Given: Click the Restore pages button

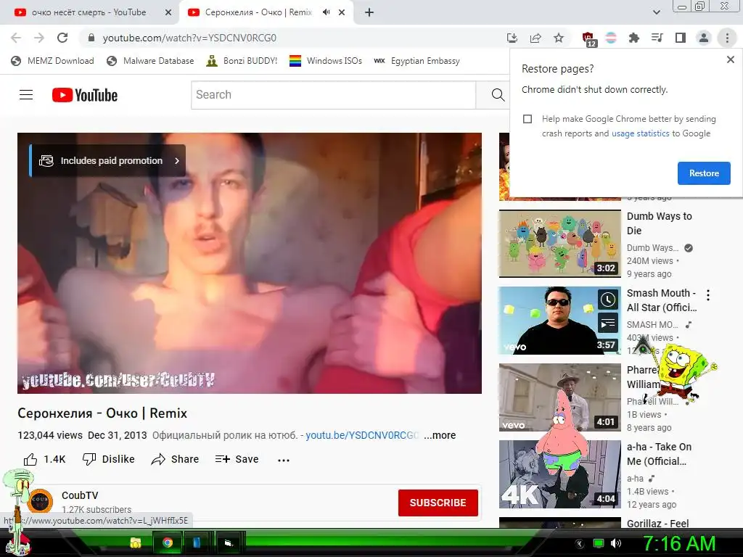Looking at the screenshot, I should [x=704, y=173].
